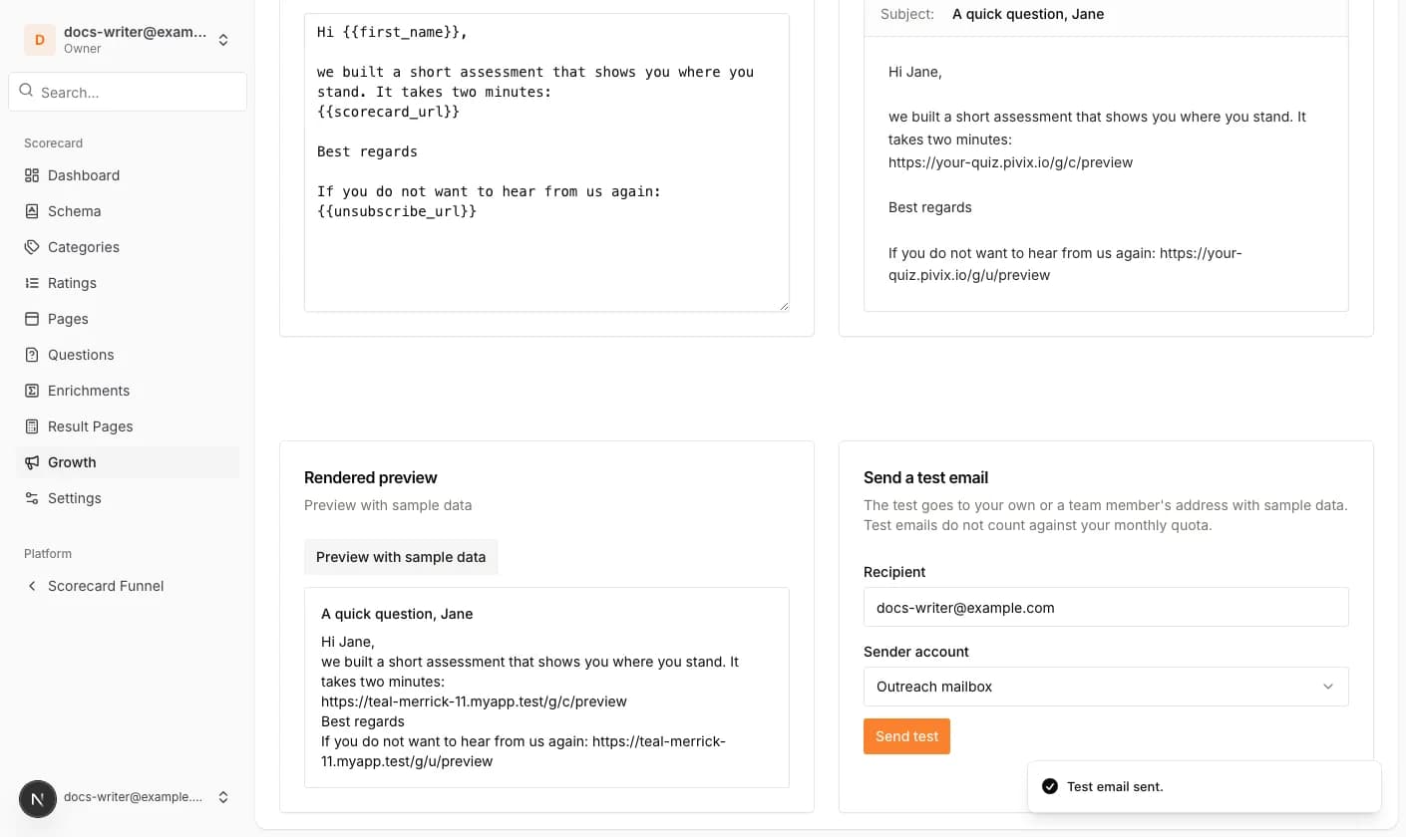The width and height of the screenshot is (1406, 837).
Task: Click the Growth megaphone icon
Action: (x=32, y=462)
